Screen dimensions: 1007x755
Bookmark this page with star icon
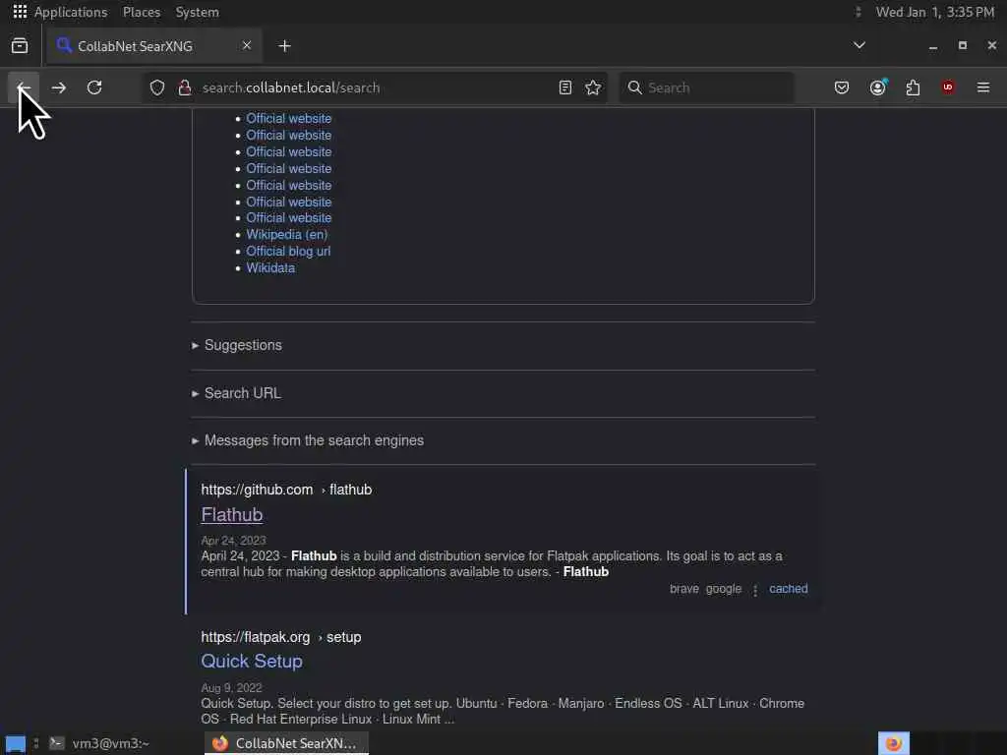tap(593, 87)
